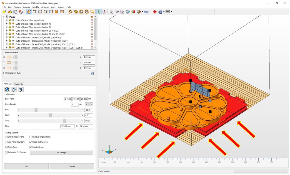The width and height of the screenshot is (290, 175).
Task: Click the abc labeling toolbar icon
Action: 167,12
